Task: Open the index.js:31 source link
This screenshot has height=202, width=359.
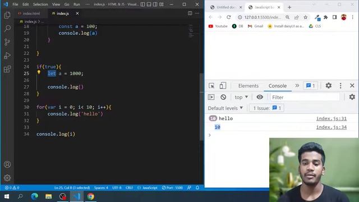Action: coord(332,118)
